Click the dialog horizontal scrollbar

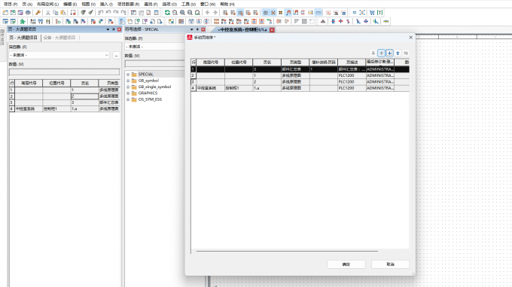[x=287, y=251]
